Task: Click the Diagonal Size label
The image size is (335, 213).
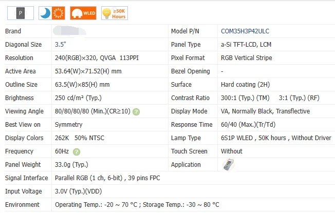Action: 23,45
